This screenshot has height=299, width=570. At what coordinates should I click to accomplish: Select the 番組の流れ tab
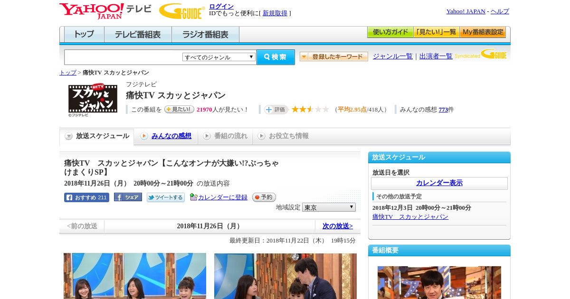coord(225,136)
